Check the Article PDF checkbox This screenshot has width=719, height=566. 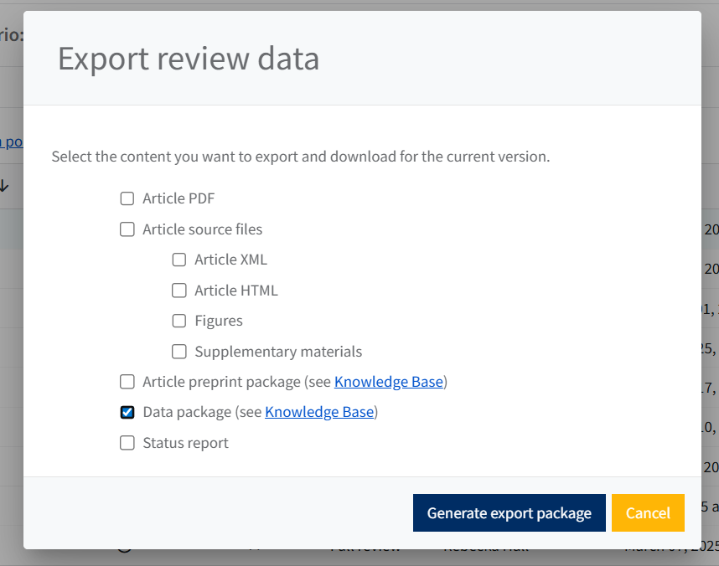pyautogui.click(x=127, y=198)
